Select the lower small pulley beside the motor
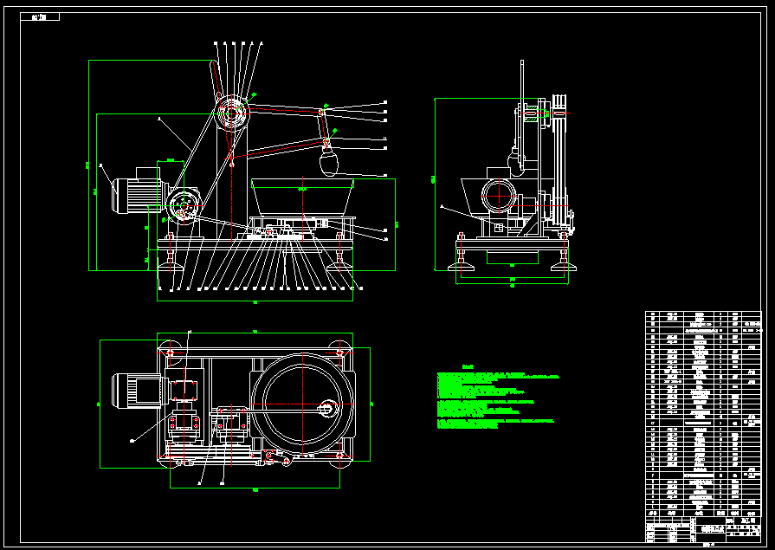Screen dimensions: 775x550 click(x=182, y=204)
